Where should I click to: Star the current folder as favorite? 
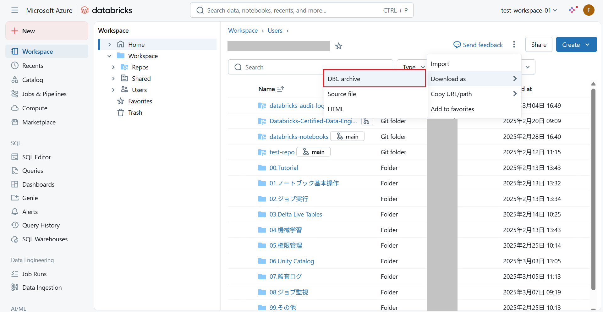point(339,46)
